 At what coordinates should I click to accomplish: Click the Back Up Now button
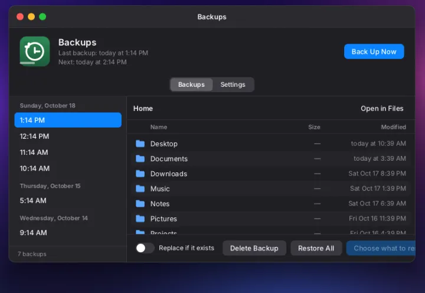click(x=374, y=51)
